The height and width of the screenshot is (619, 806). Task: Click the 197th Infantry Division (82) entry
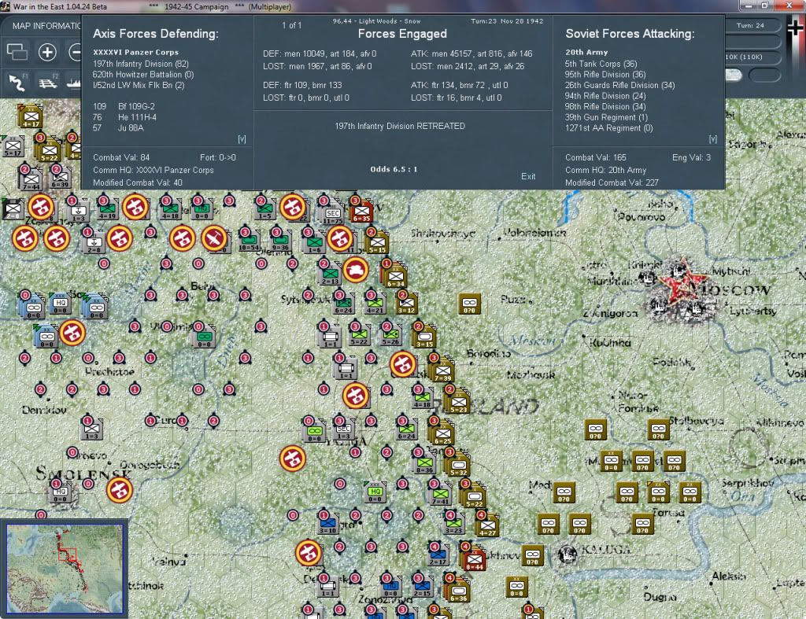point(141,64)
